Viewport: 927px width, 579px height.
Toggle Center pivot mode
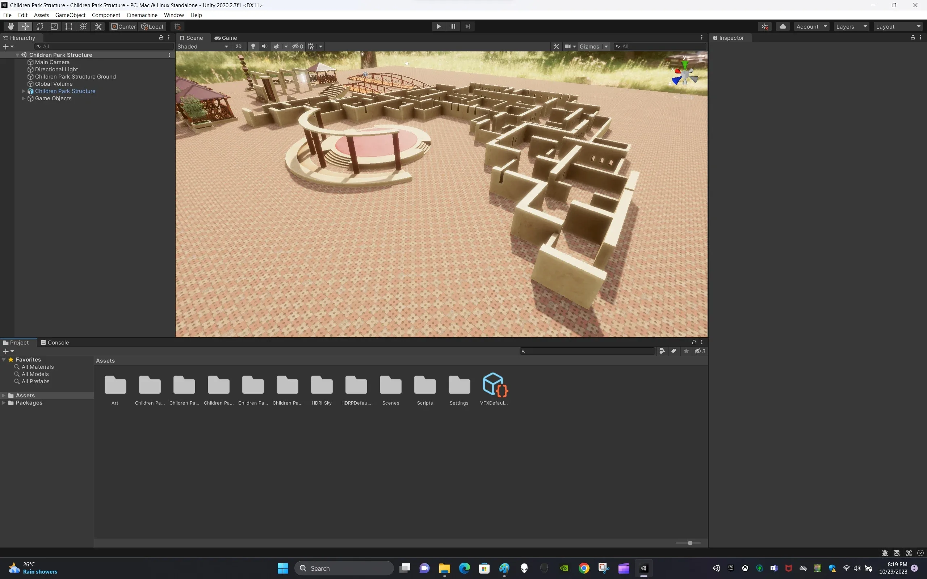[123, 26]
